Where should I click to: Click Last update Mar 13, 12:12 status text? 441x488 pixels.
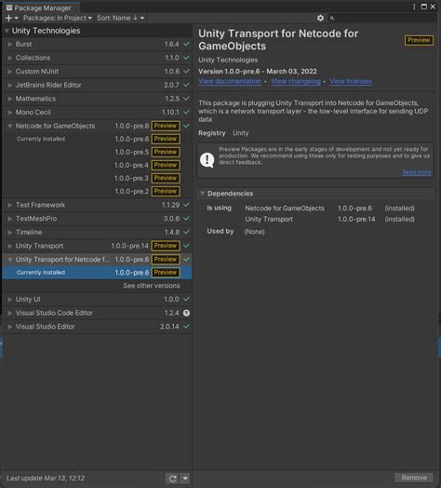[x=46, y=479]
